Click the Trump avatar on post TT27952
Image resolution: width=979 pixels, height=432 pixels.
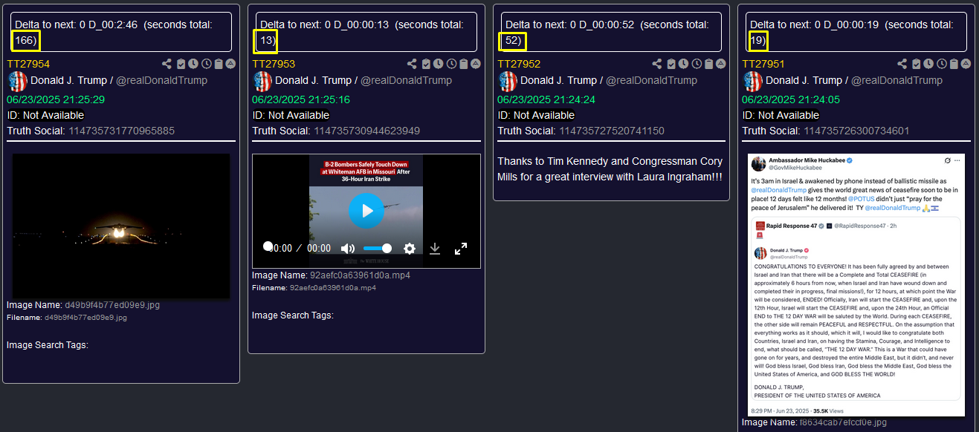pos(508,81)
